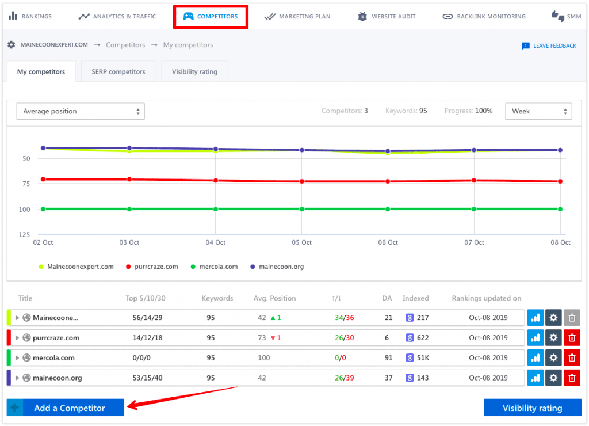589x426 pixels.
Task: Click Google indexed icon for purrcraze.com
Action: [x=410, y=338]
